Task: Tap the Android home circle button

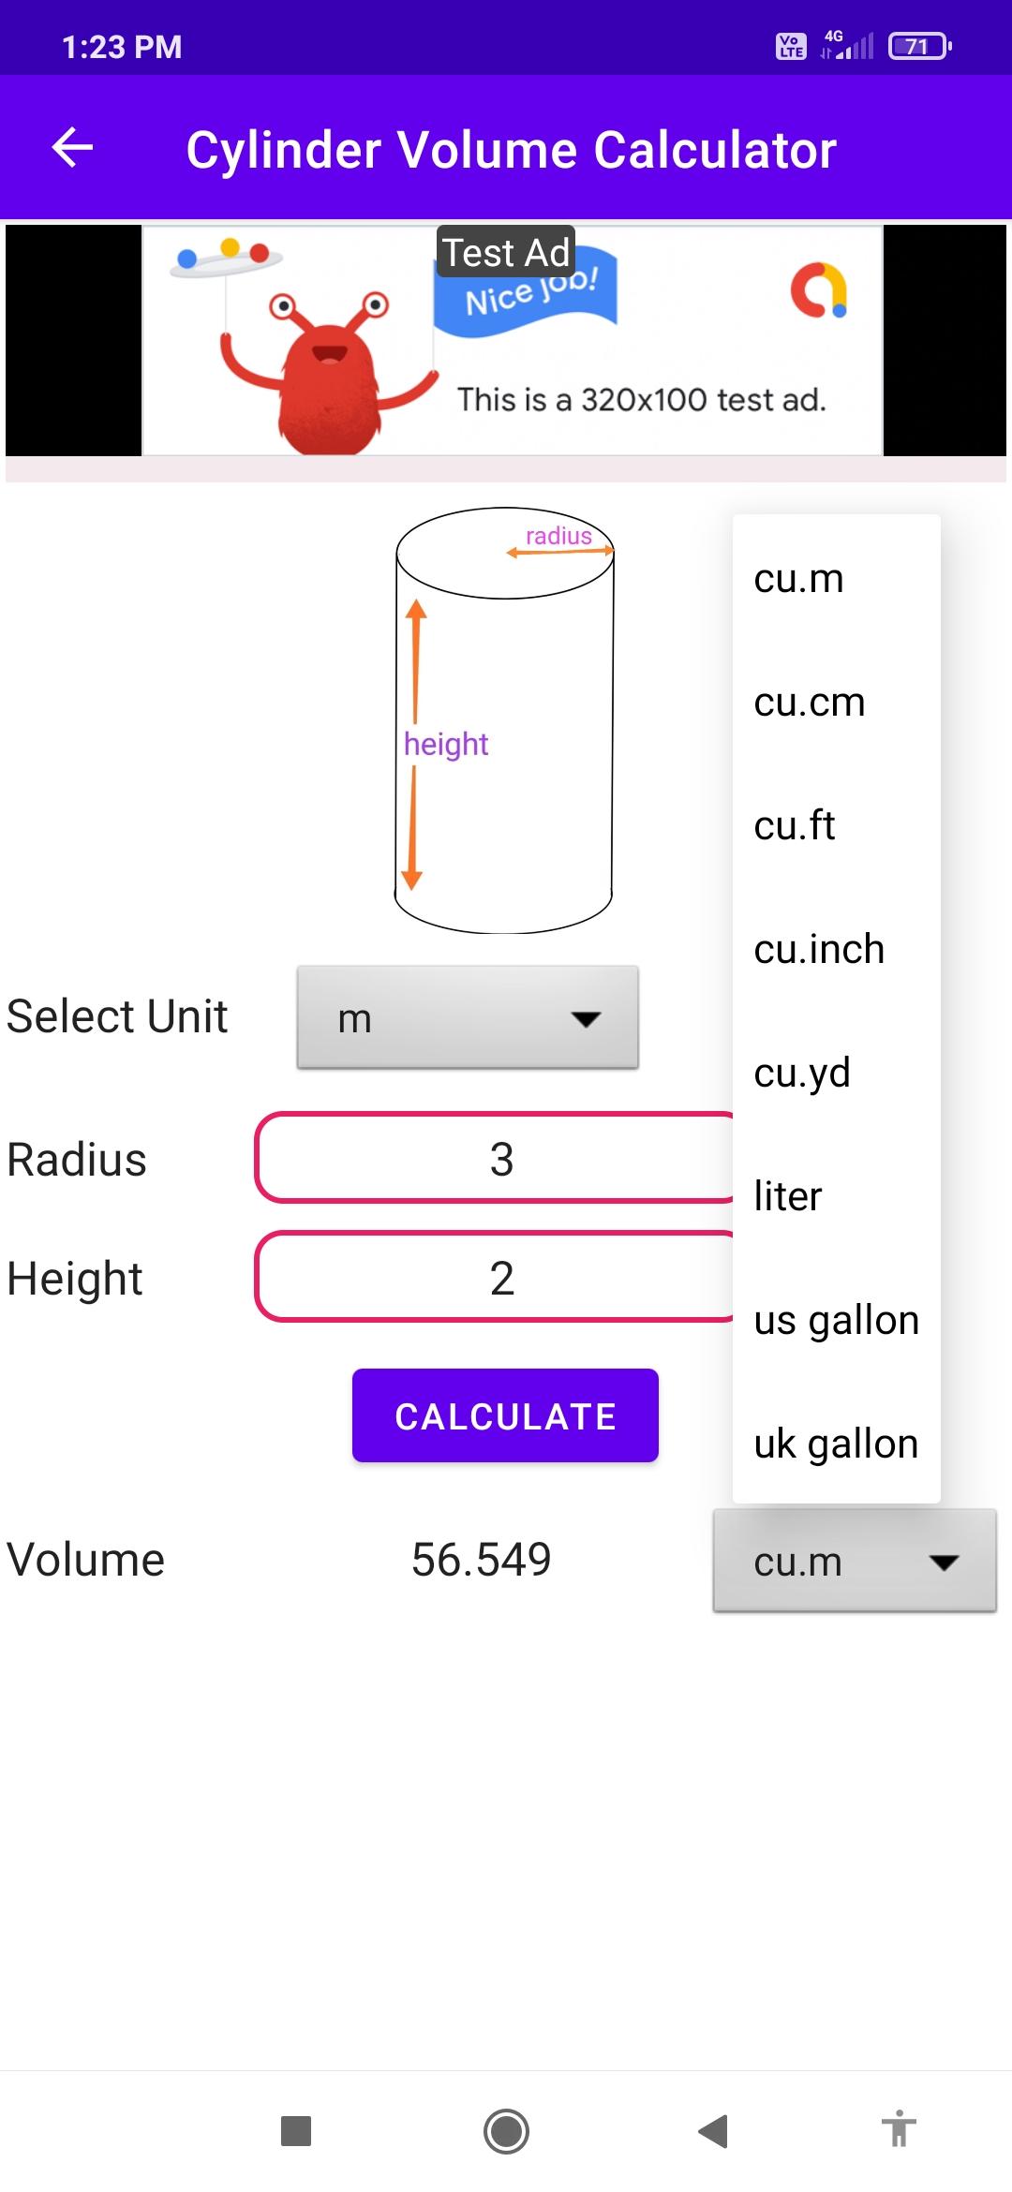Action: [x=506, y=2131]
